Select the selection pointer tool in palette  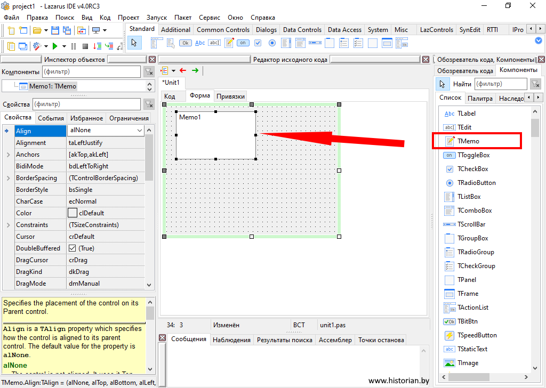coord(134,43)
